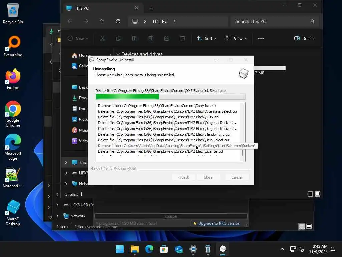This screenshot has width=342, height=257.
Task: Open the Notepad++ desktop shortcut
Action: tap(13, 177)
